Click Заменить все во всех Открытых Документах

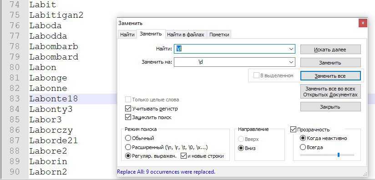[330, 91]
